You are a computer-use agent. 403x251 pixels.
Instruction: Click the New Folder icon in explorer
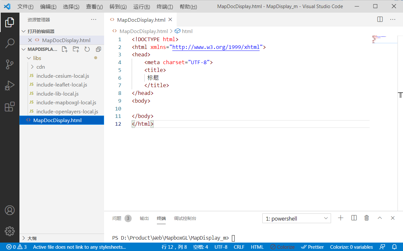76,49
